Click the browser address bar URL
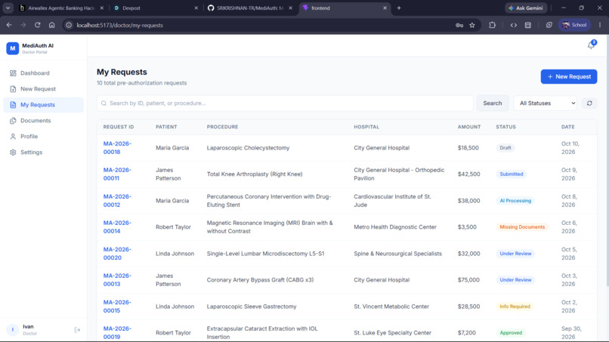609x342 pixels. click(x=119, y=25)
